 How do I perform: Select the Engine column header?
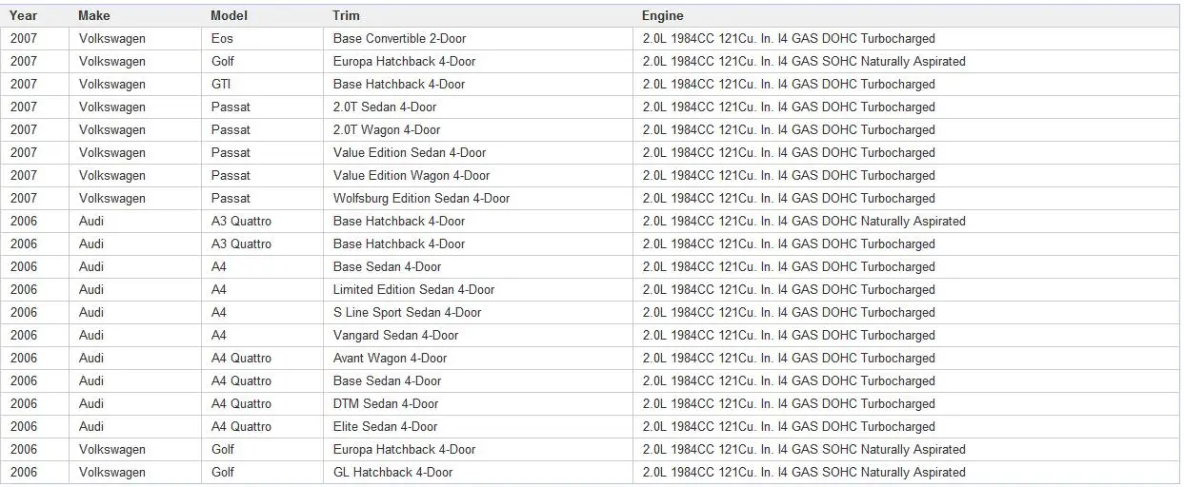[662, 15]
